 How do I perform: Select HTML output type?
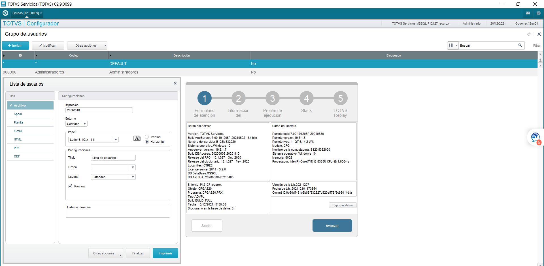30,139
